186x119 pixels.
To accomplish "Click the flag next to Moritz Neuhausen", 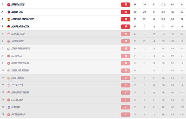I will [x=9, y=27].
